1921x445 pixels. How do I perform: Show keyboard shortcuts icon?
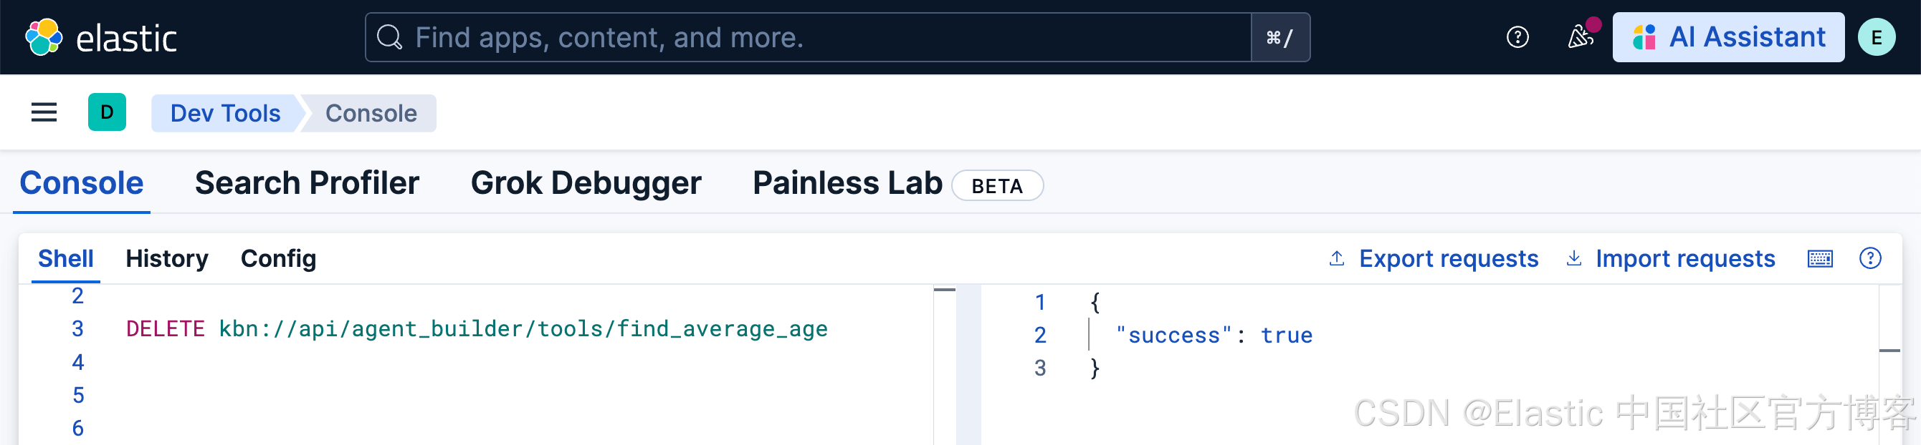[1820, 259]
